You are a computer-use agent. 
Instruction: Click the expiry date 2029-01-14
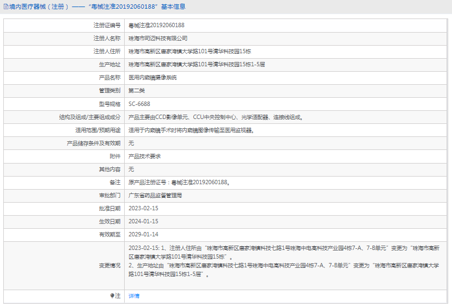143,235
